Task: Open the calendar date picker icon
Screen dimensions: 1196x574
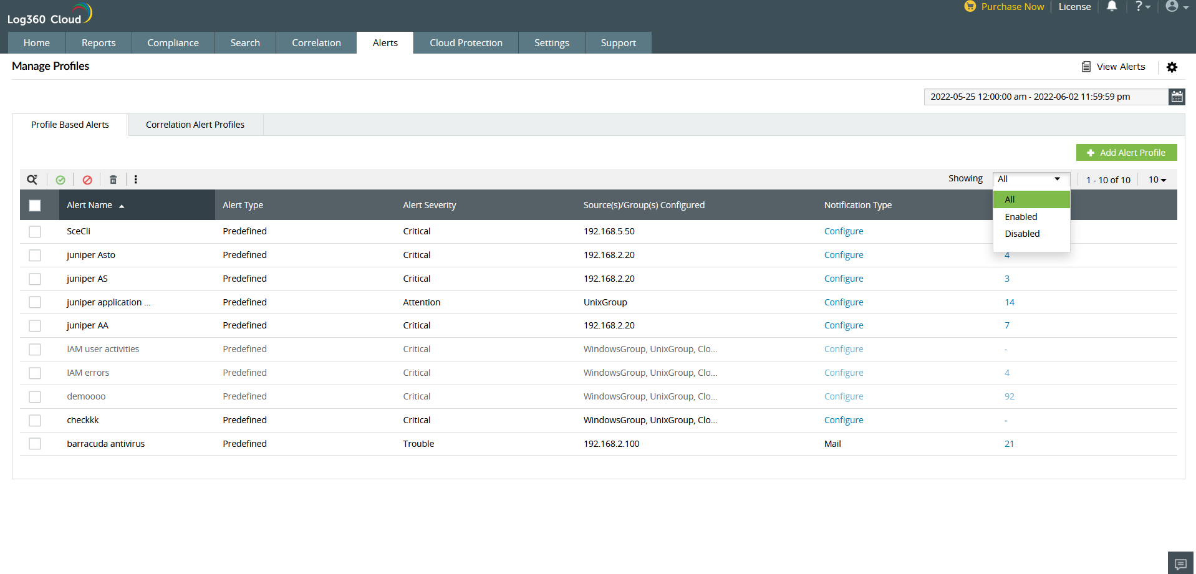Action: [1176, 97]
